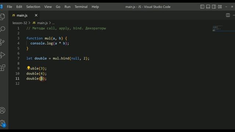Open the Edit menu
The image size is (235, 132).
[x=19, y=7]
